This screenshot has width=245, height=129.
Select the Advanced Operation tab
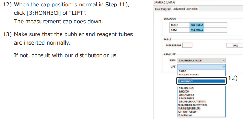click(185, 9)
